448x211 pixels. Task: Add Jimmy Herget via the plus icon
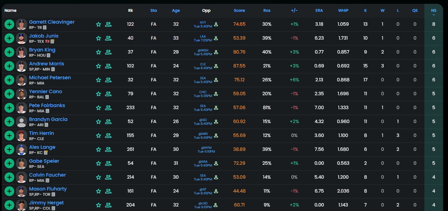9,205
